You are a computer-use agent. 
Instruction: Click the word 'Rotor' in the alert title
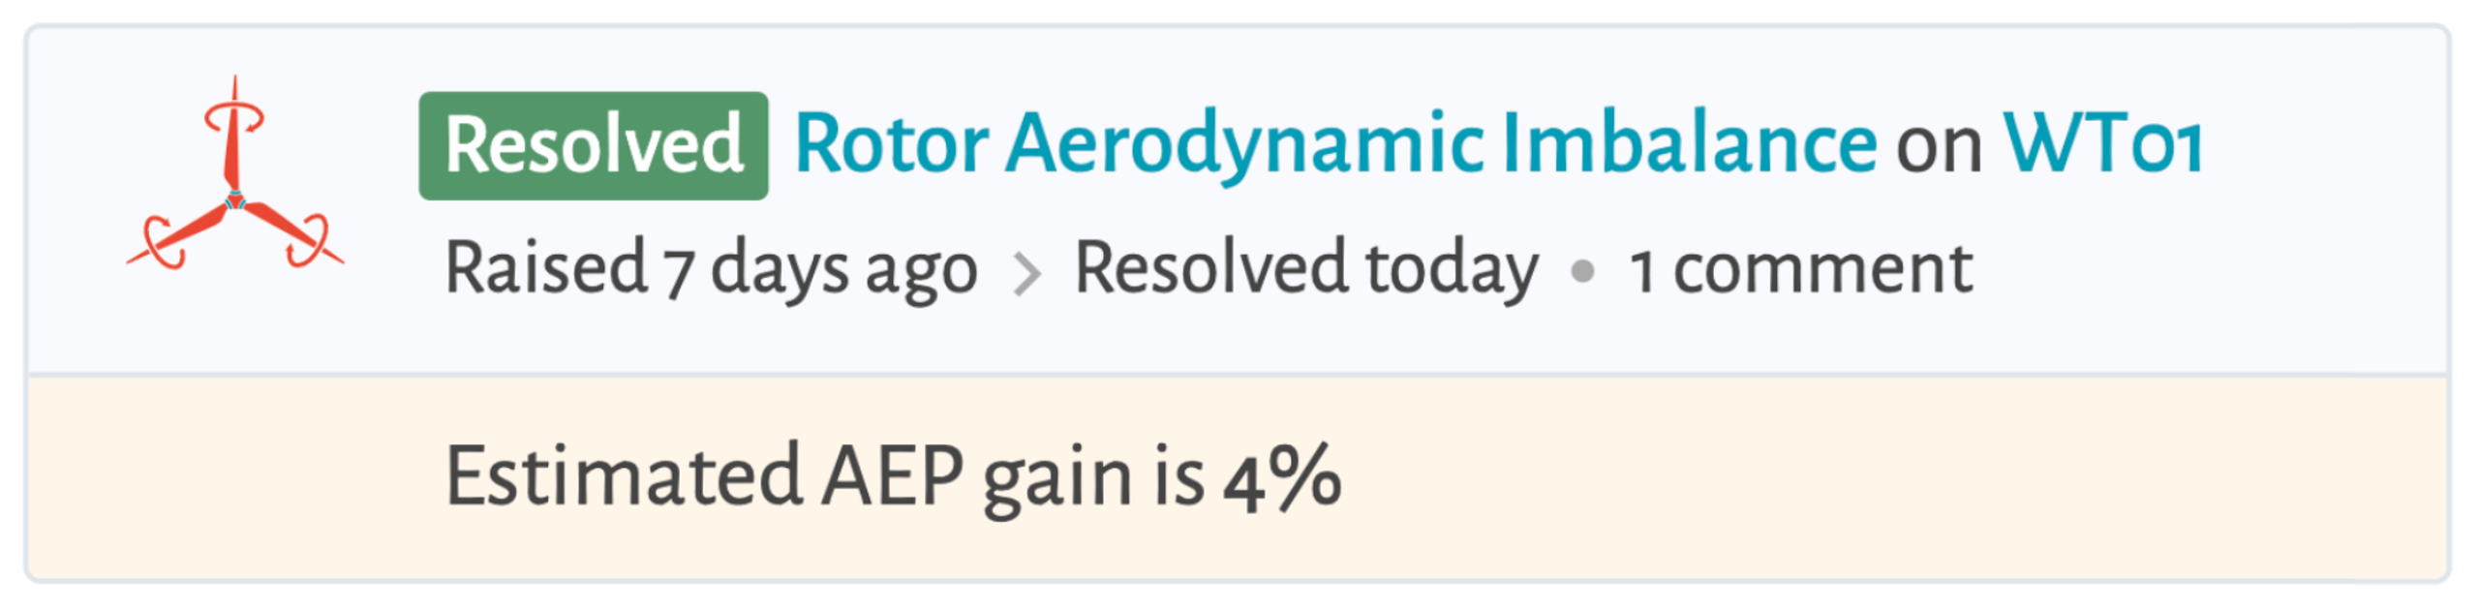point(891,145)
